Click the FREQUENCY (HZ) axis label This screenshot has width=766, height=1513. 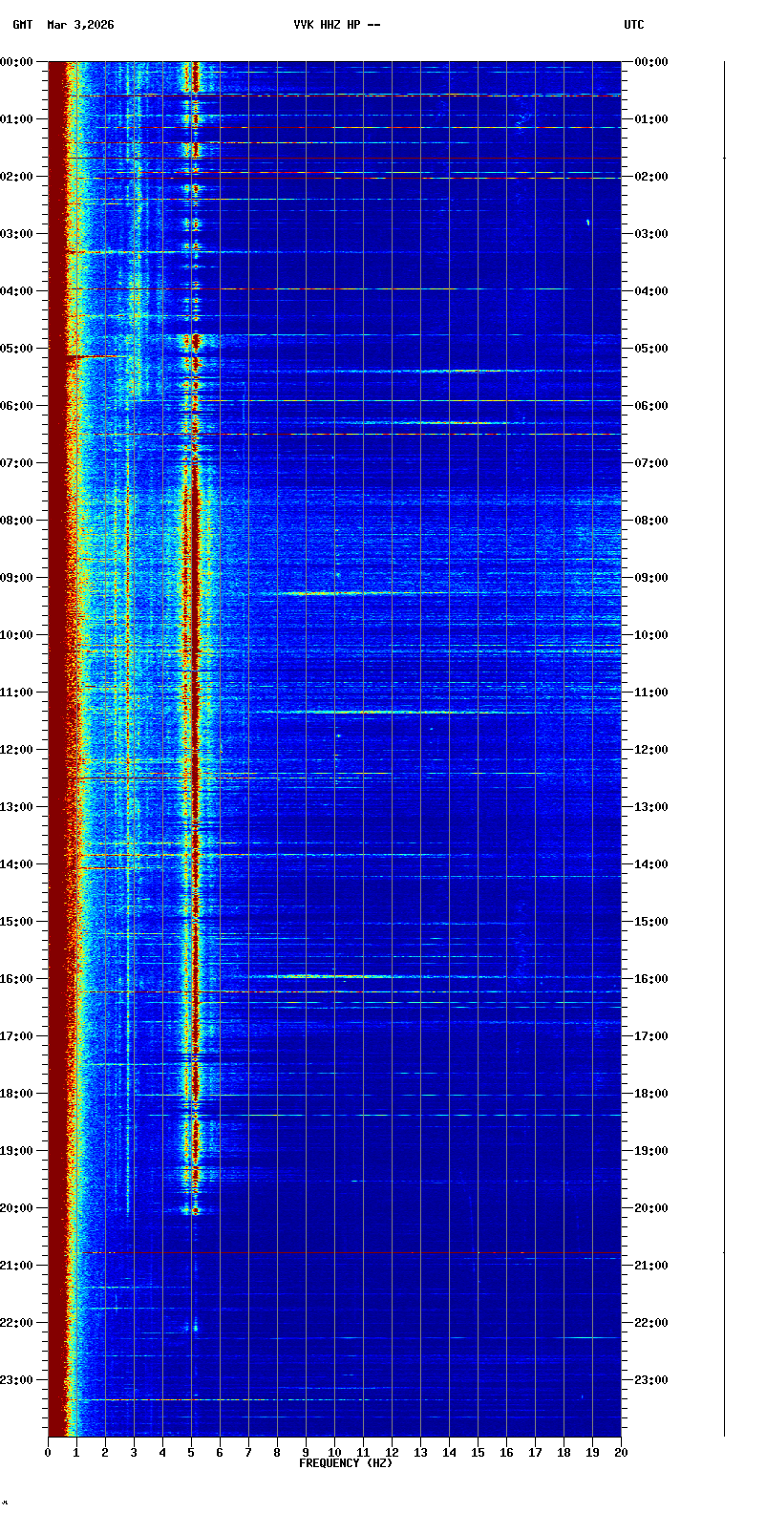[346, 1463]
